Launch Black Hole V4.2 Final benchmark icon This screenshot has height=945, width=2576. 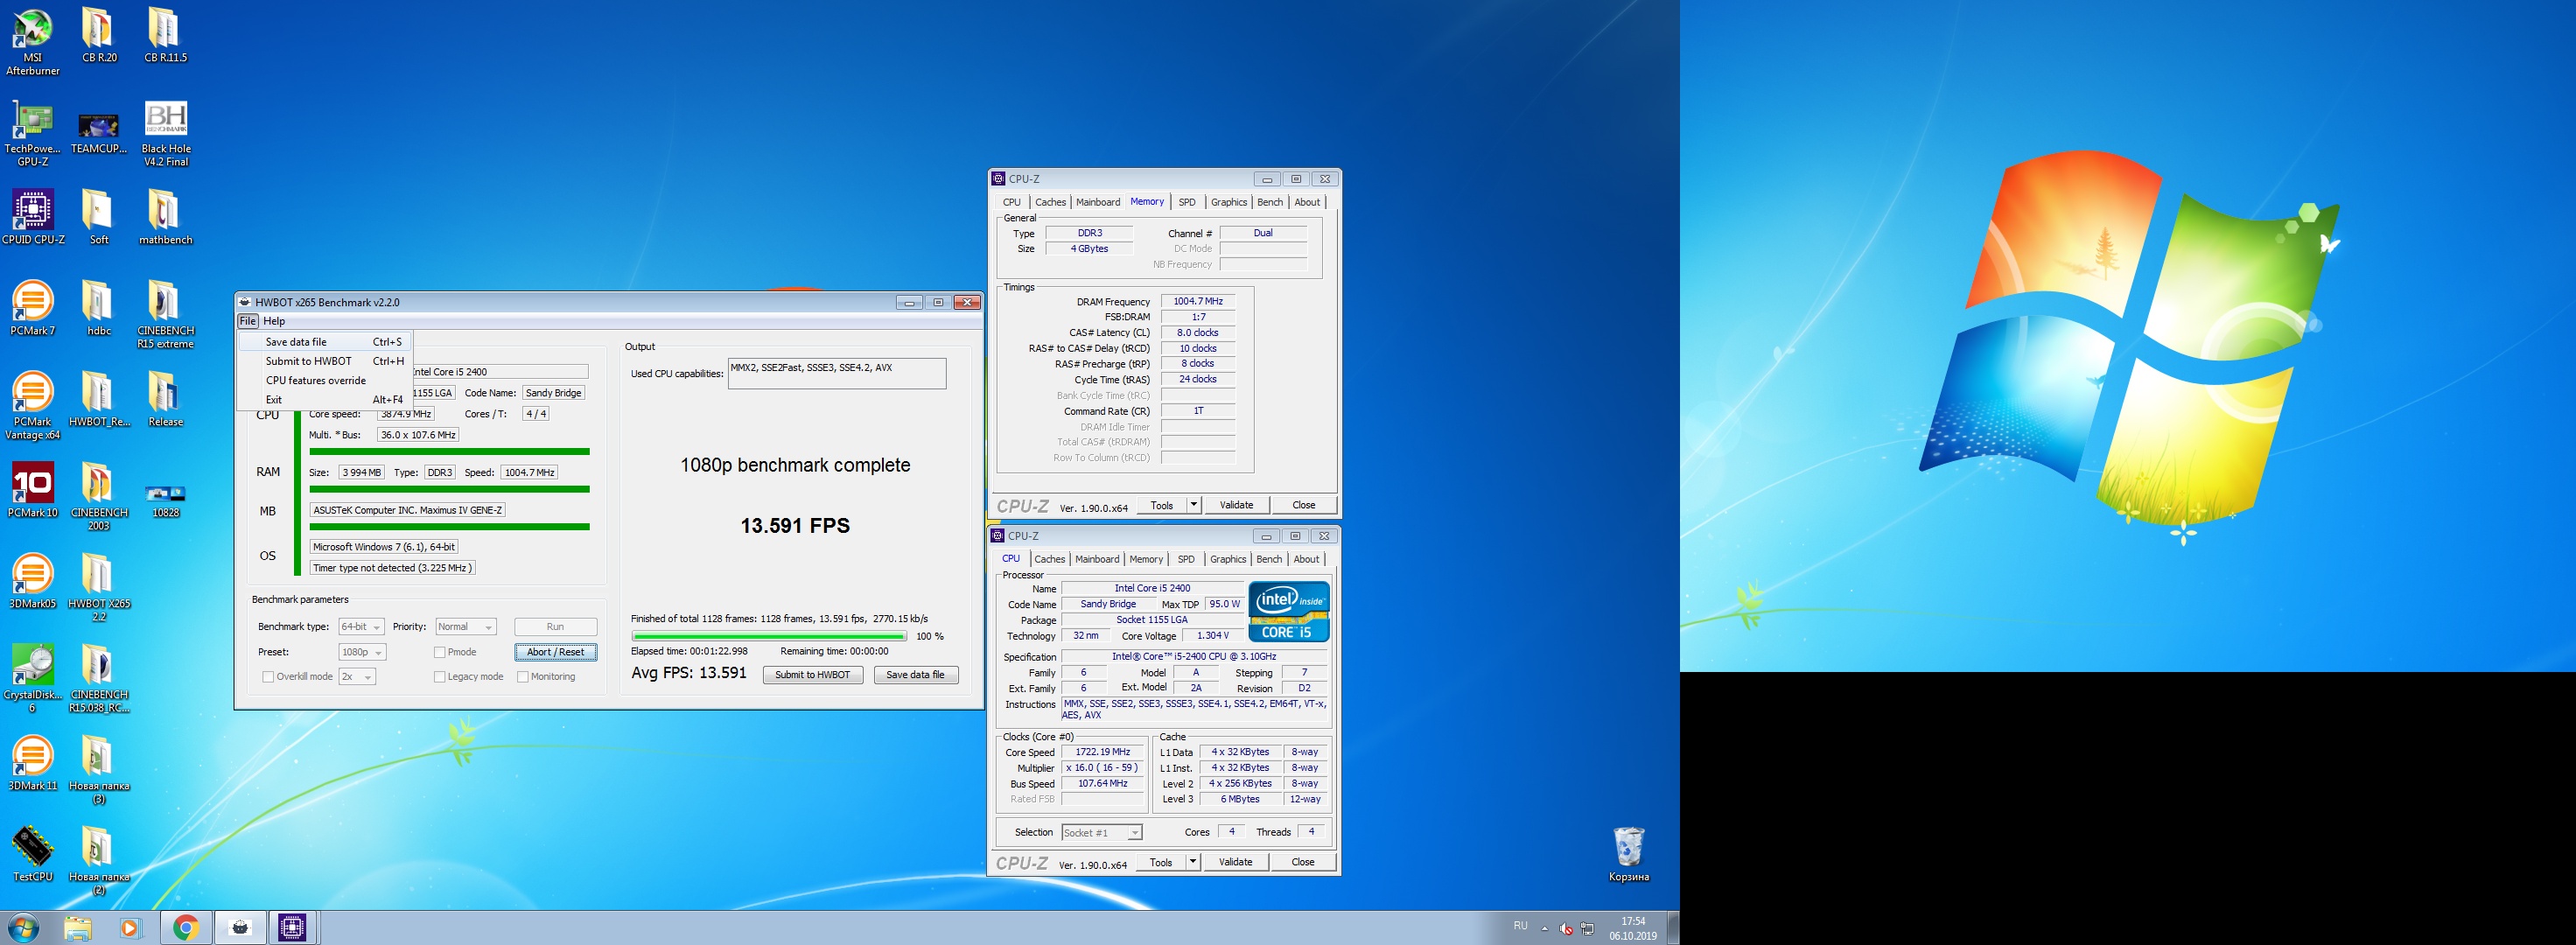(x=165, y=133)
